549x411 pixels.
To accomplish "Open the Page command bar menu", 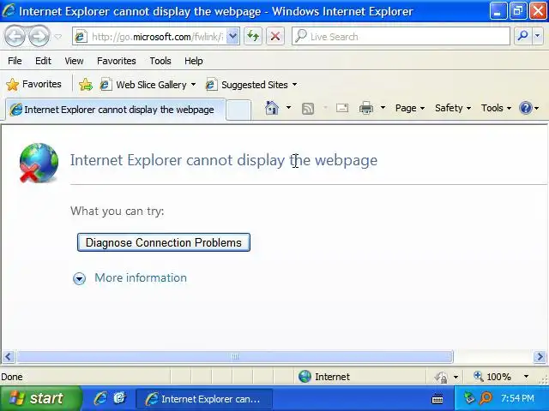I will pos(410,108).
